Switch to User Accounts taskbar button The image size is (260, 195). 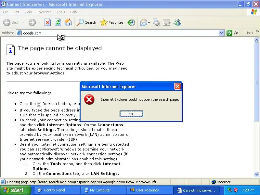pos(150,190)
